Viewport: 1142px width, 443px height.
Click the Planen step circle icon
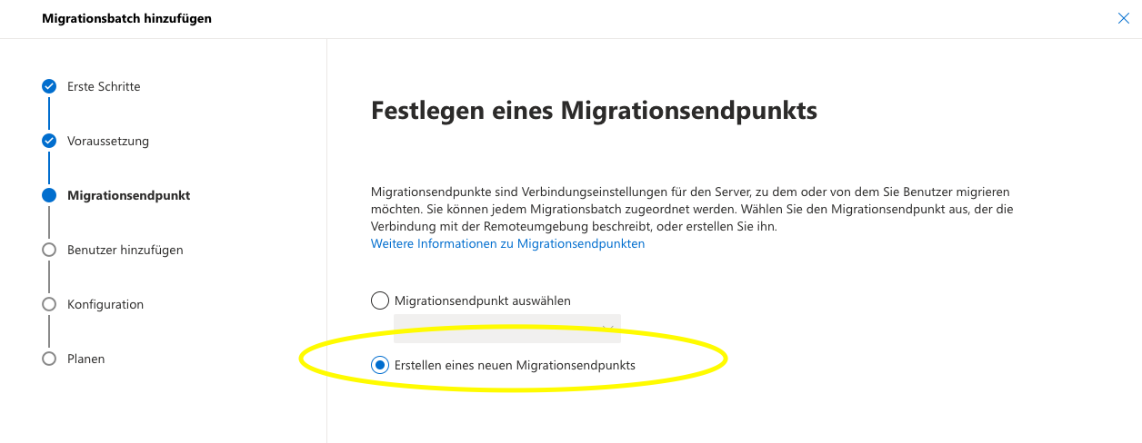tap(49, 359)
